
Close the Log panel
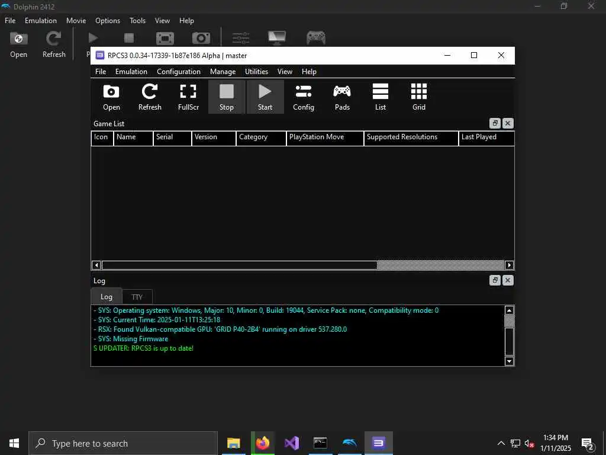pyautogui.click(x=508, y=280)
